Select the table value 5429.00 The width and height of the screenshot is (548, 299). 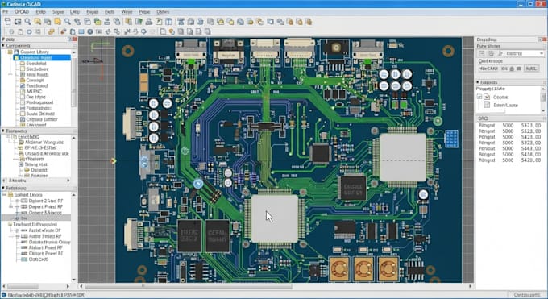click(531, 160)
